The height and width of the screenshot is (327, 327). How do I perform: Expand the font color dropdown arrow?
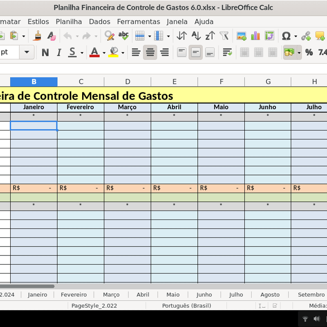point(104,53)
